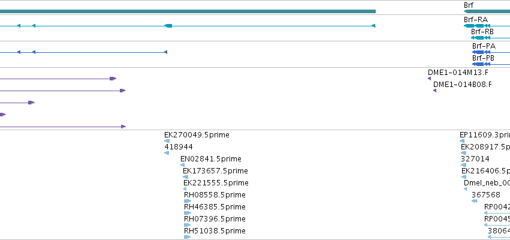Select the Brf-RB transcript glyph
This screenshot has width=510, height=240.
490,38
